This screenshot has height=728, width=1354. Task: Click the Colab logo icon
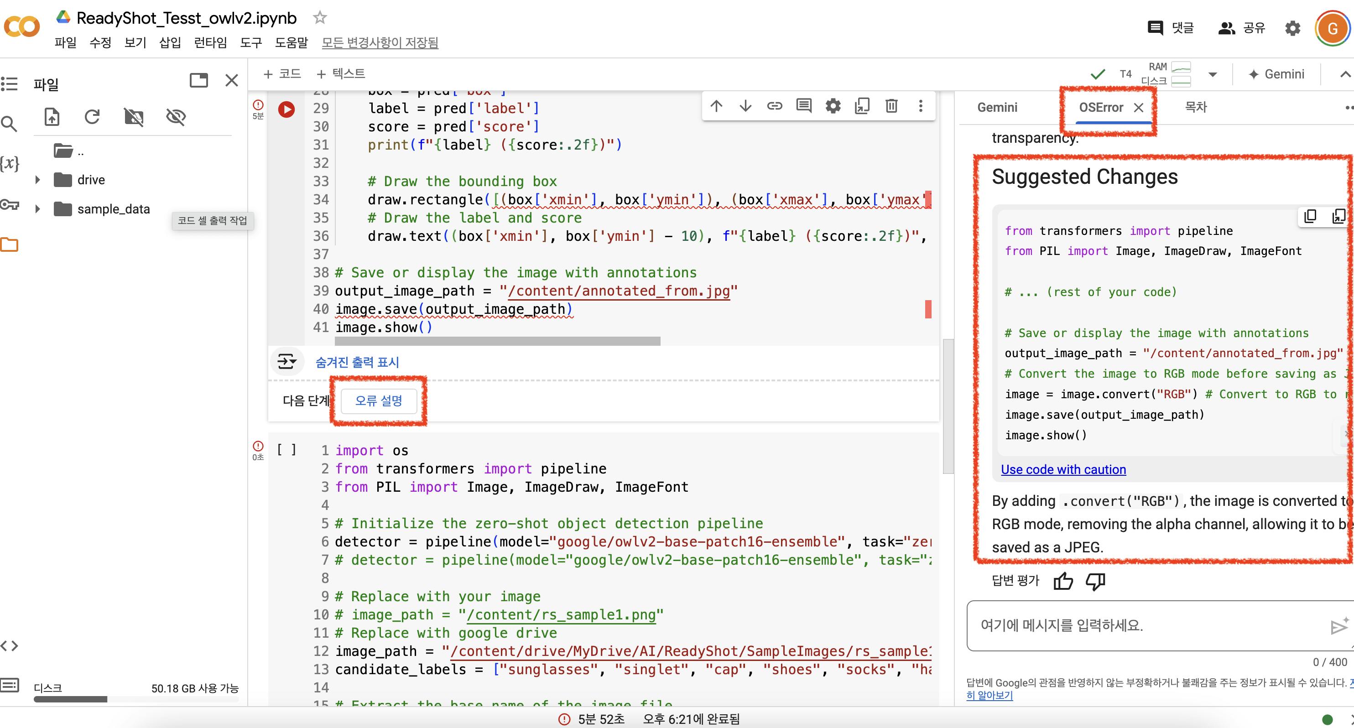[x=21, y=26]
